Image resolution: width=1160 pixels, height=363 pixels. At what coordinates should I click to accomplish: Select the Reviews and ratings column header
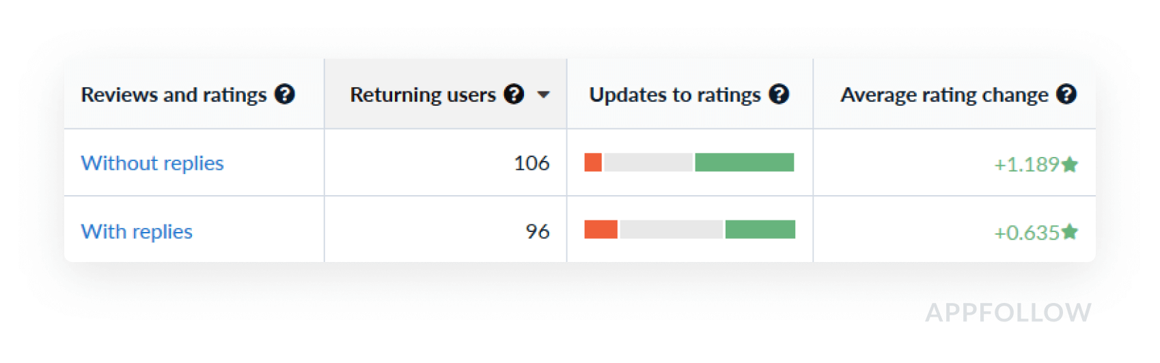coord(174,94)
